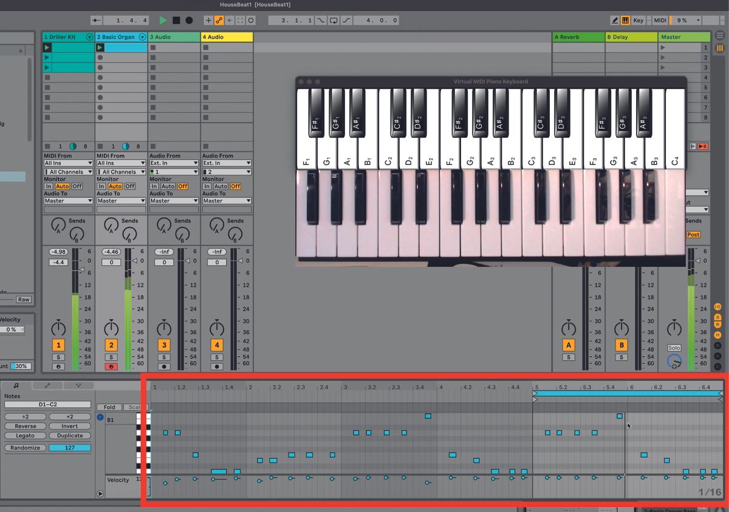Toggle the orange Computer MIDI Keyboard icon
Screen dimensions: 729x512
point(625,20)
